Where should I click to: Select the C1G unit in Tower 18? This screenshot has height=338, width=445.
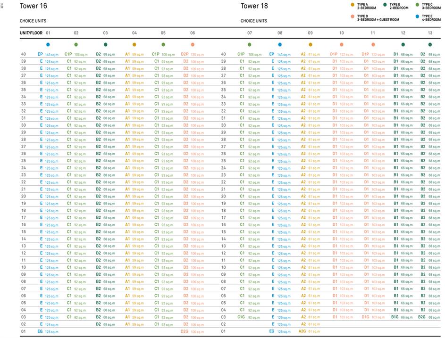pyautogui.click(x=248, y=317)
